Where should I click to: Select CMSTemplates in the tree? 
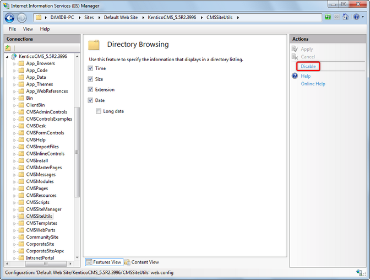click(41, 223)
